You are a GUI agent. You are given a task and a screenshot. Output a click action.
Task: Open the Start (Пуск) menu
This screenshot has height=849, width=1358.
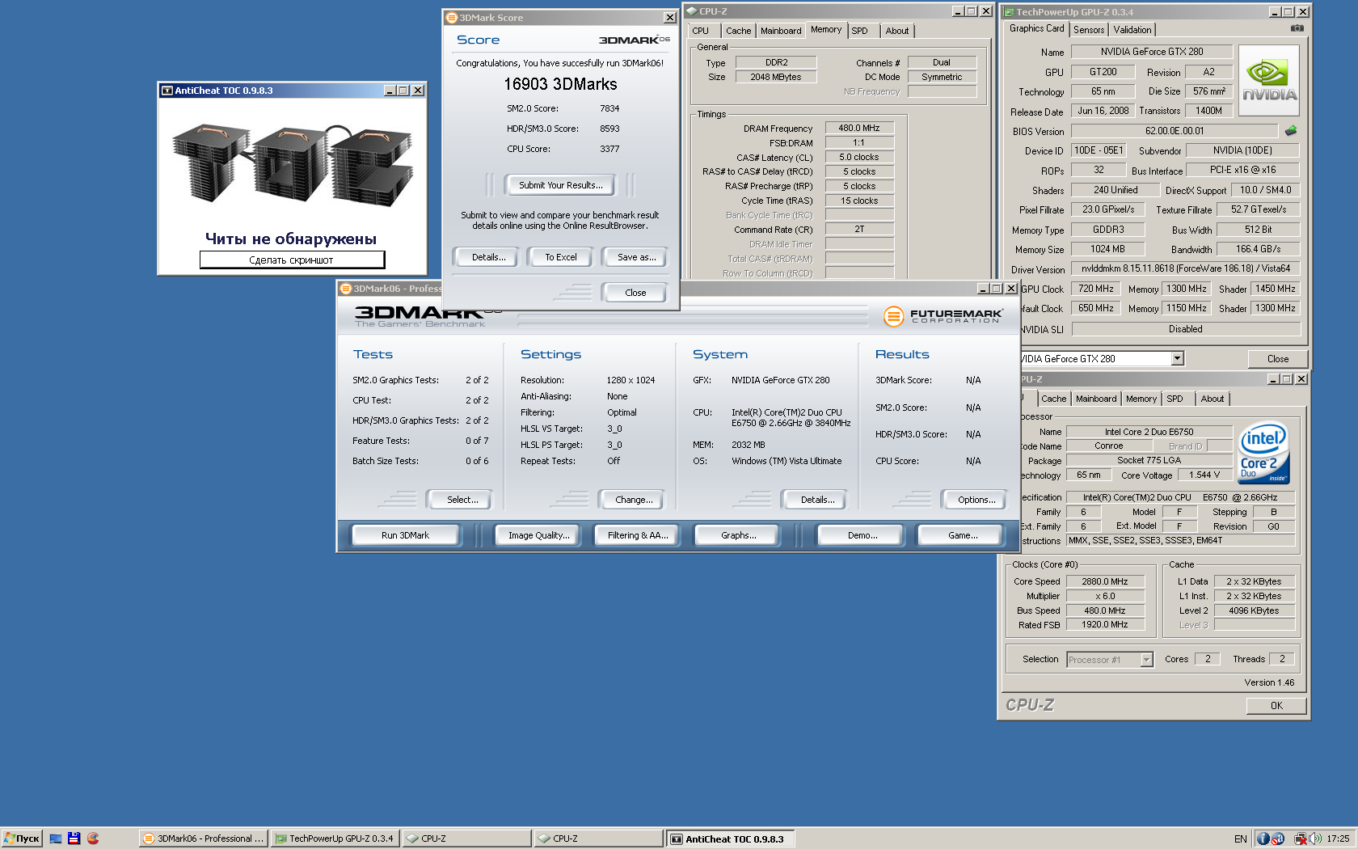point(21,838)
